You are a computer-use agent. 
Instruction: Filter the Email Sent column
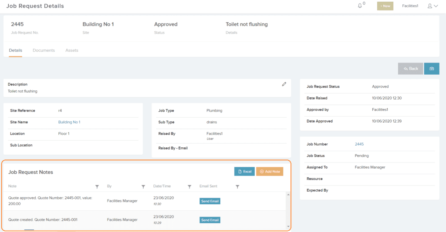click(x=237, y=187)
